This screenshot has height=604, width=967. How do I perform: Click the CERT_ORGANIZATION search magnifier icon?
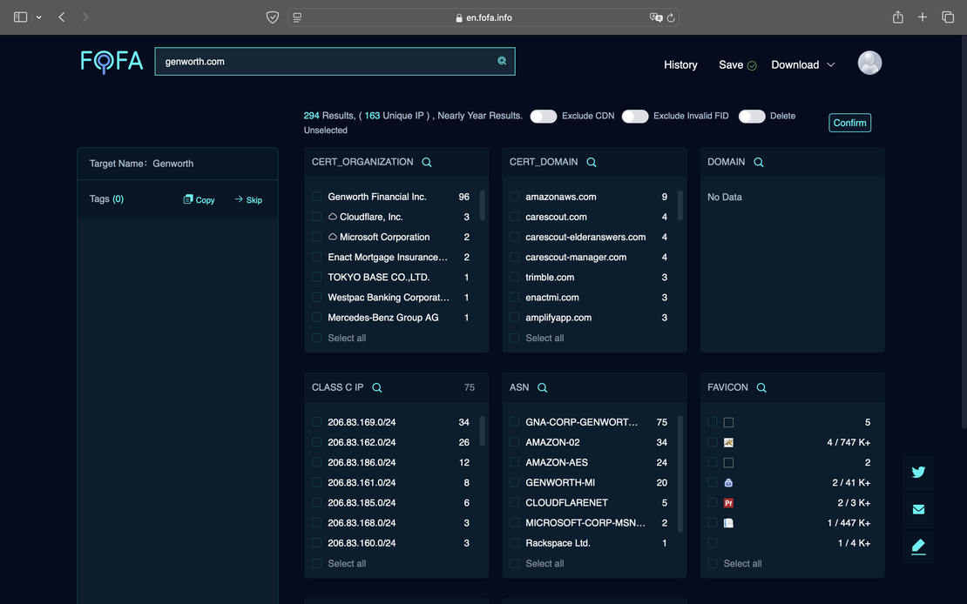[427, 162]
